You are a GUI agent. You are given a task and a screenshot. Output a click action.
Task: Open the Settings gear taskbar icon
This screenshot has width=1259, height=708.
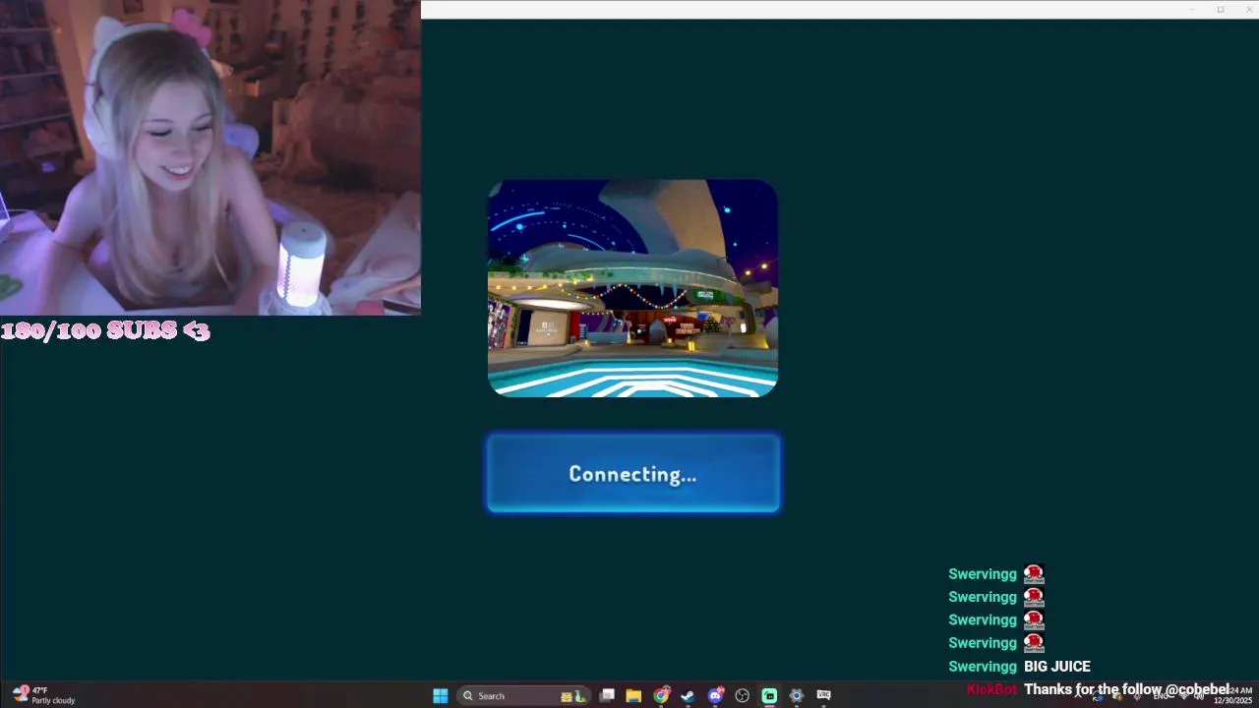tap(797, 696)
